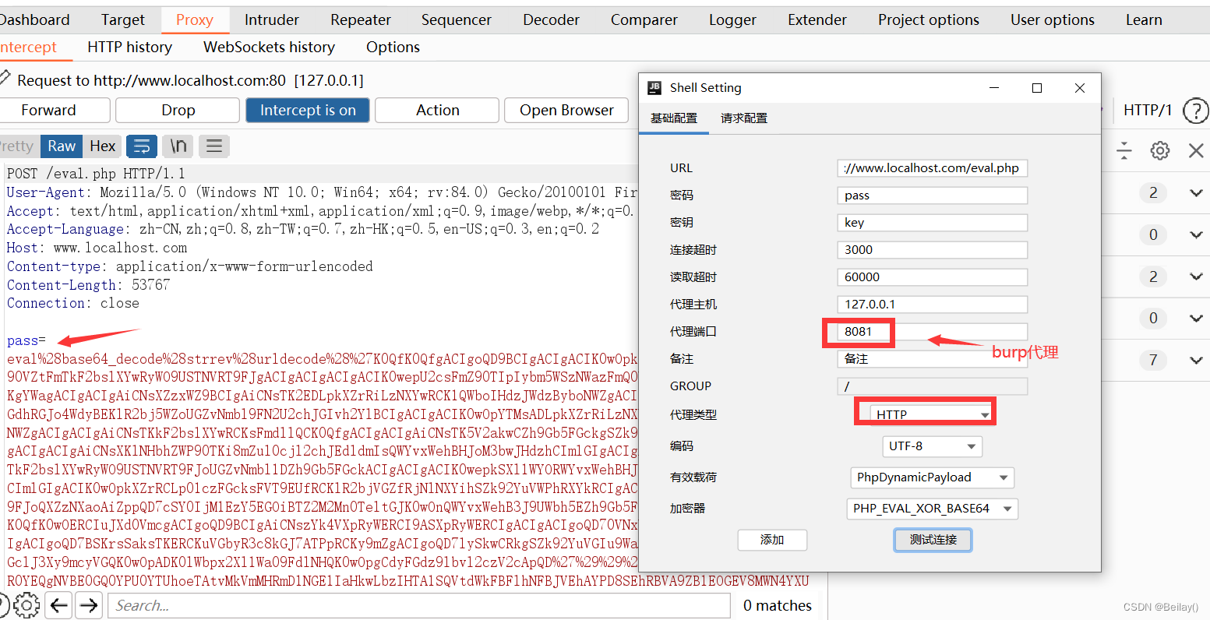Open the Decoder tab

pos(551,19)
